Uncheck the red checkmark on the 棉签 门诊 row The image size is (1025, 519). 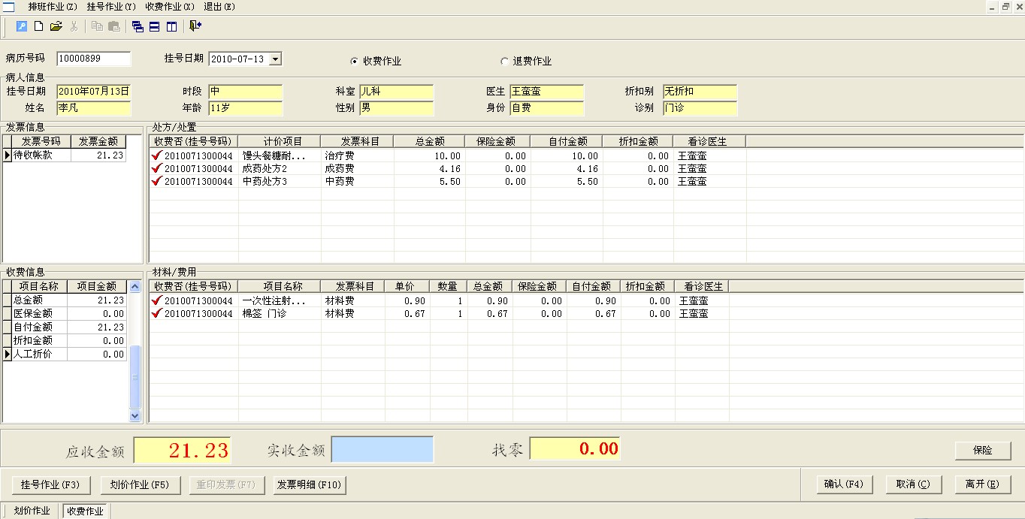click(x=157, y=314)
